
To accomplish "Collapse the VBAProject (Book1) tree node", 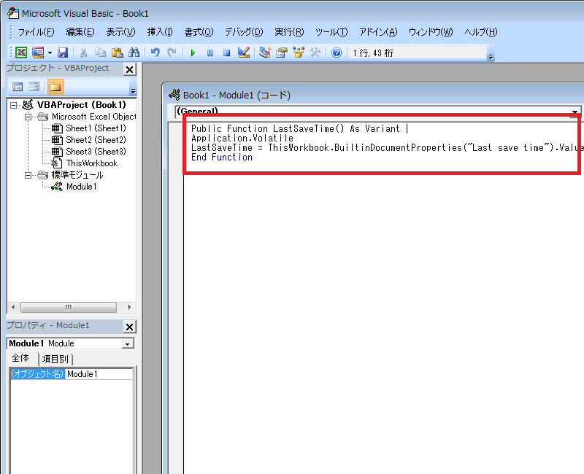I will [x=13, y=105].
